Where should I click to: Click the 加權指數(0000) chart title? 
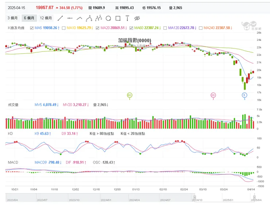pos(135,40)
